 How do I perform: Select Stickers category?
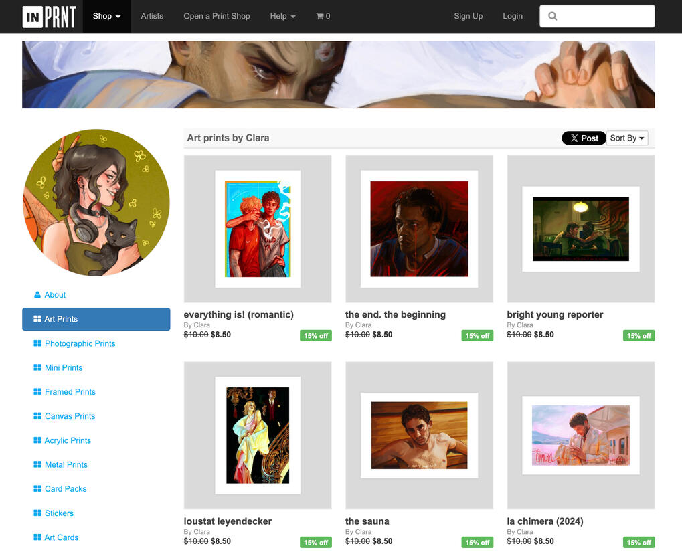96,513
